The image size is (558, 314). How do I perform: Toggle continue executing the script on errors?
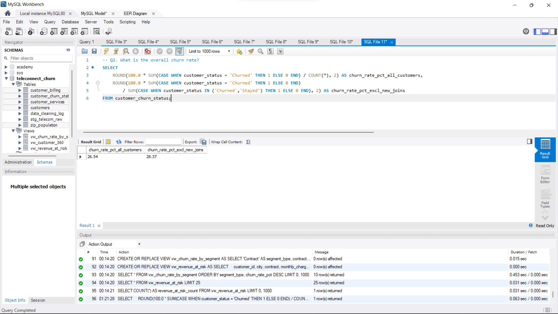148,51
